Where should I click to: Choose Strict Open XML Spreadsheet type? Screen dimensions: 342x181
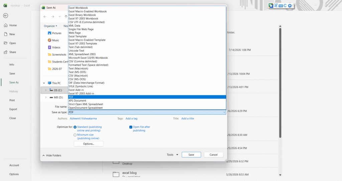[147, 104]
